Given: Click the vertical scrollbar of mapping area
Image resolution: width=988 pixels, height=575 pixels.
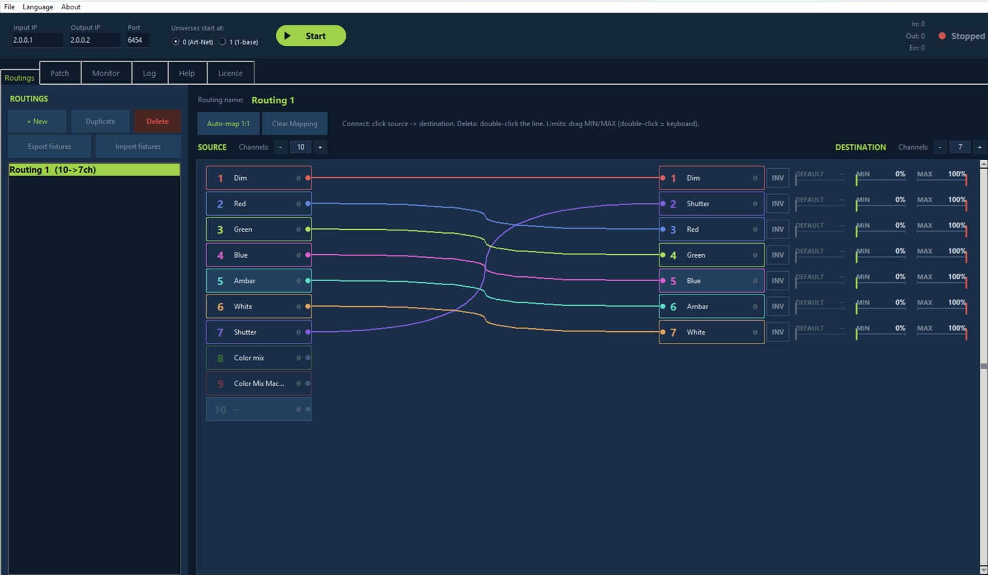Looking at the screenshot, I should point(983,366).
